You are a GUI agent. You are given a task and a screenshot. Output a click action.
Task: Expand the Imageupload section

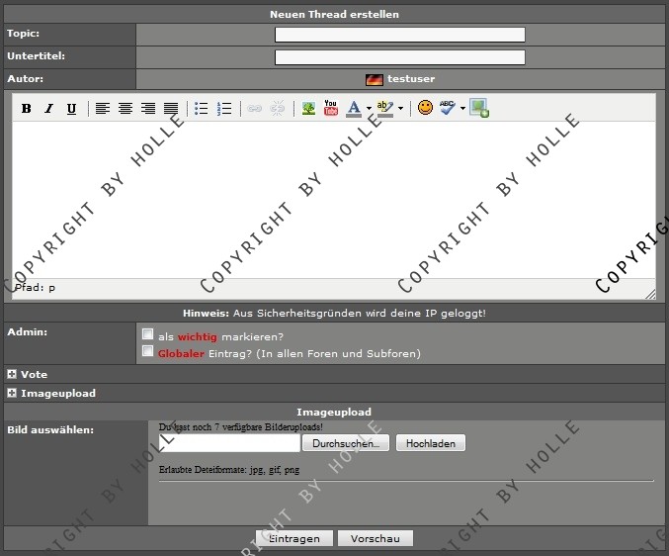12,393
